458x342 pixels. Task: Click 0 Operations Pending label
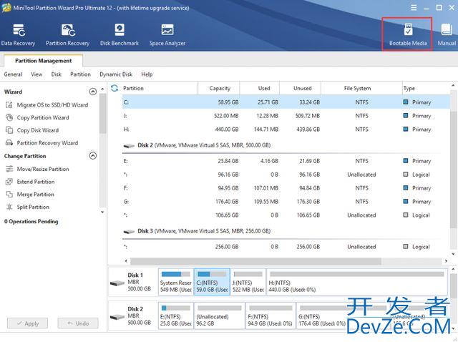(x=31, y=221)
